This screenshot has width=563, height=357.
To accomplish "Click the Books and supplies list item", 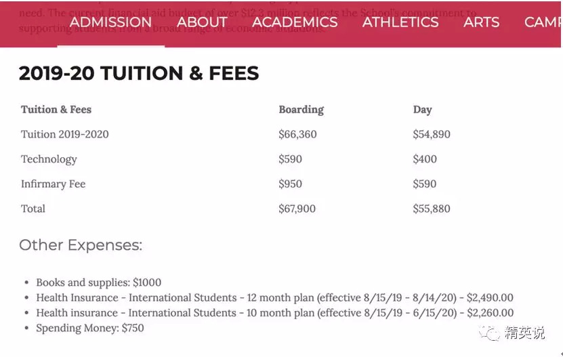I will (x=98, y=282).
